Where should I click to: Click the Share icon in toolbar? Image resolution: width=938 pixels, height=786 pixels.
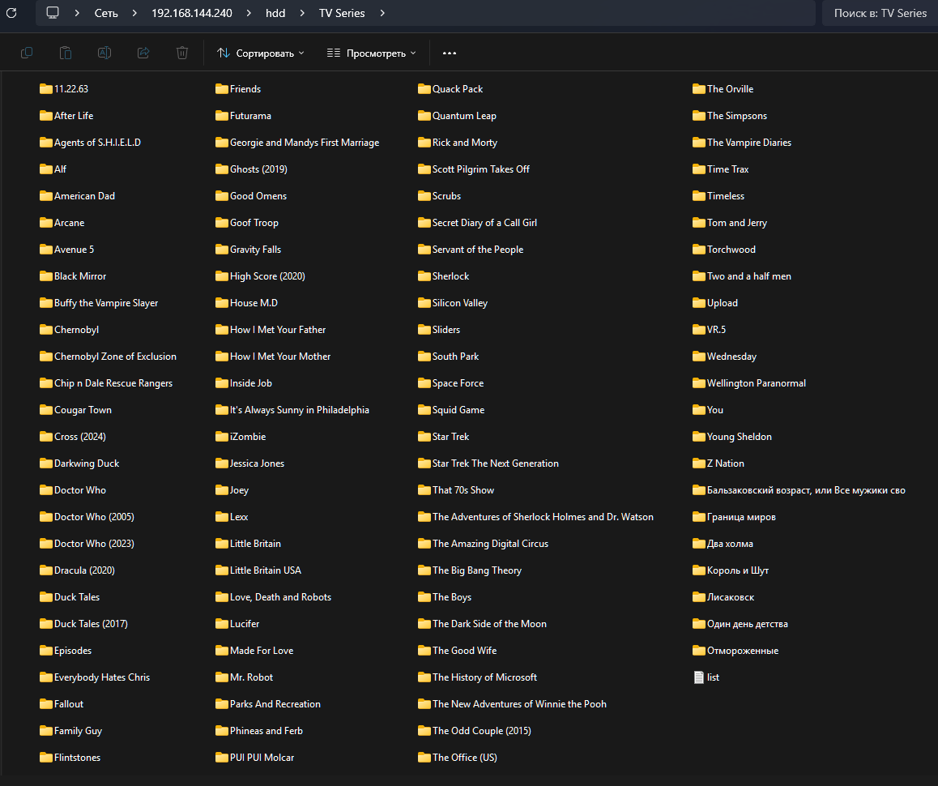[x=143, y=53]
